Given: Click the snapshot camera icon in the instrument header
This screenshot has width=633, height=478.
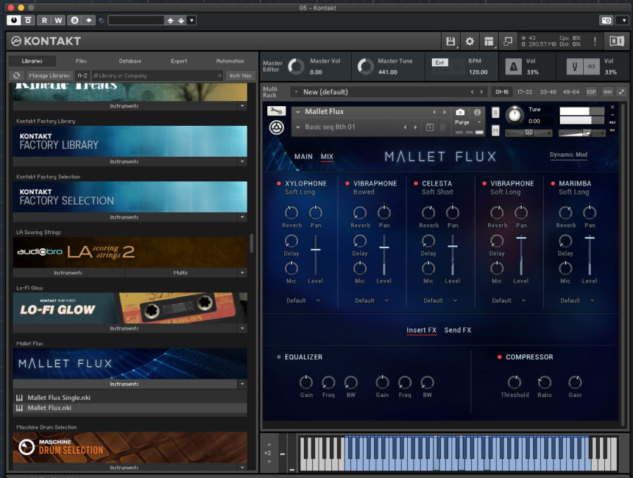Looking at the screenshot, I should pos(461,112).
